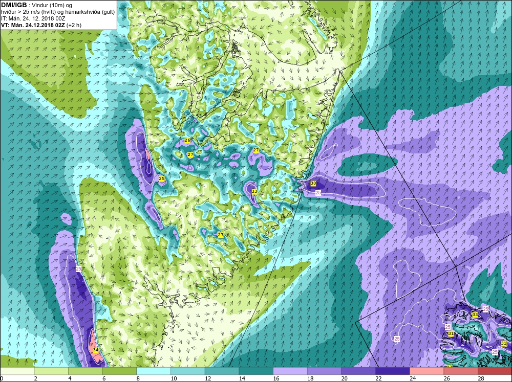Click the 'Vindur (10m) og' header text
The image size is (512, 382).
52,5
